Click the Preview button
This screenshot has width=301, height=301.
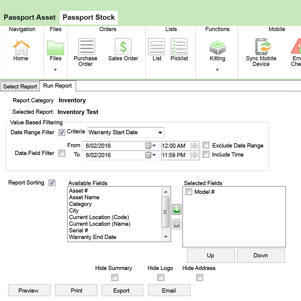tap(29, 290)
